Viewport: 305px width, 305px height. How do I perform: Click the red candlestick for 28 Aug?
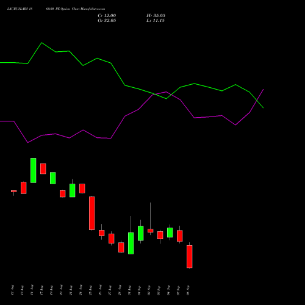121,247
